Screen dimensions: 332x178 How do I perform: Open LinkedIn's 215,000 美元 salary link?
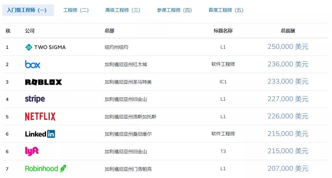tap(288, 134)
